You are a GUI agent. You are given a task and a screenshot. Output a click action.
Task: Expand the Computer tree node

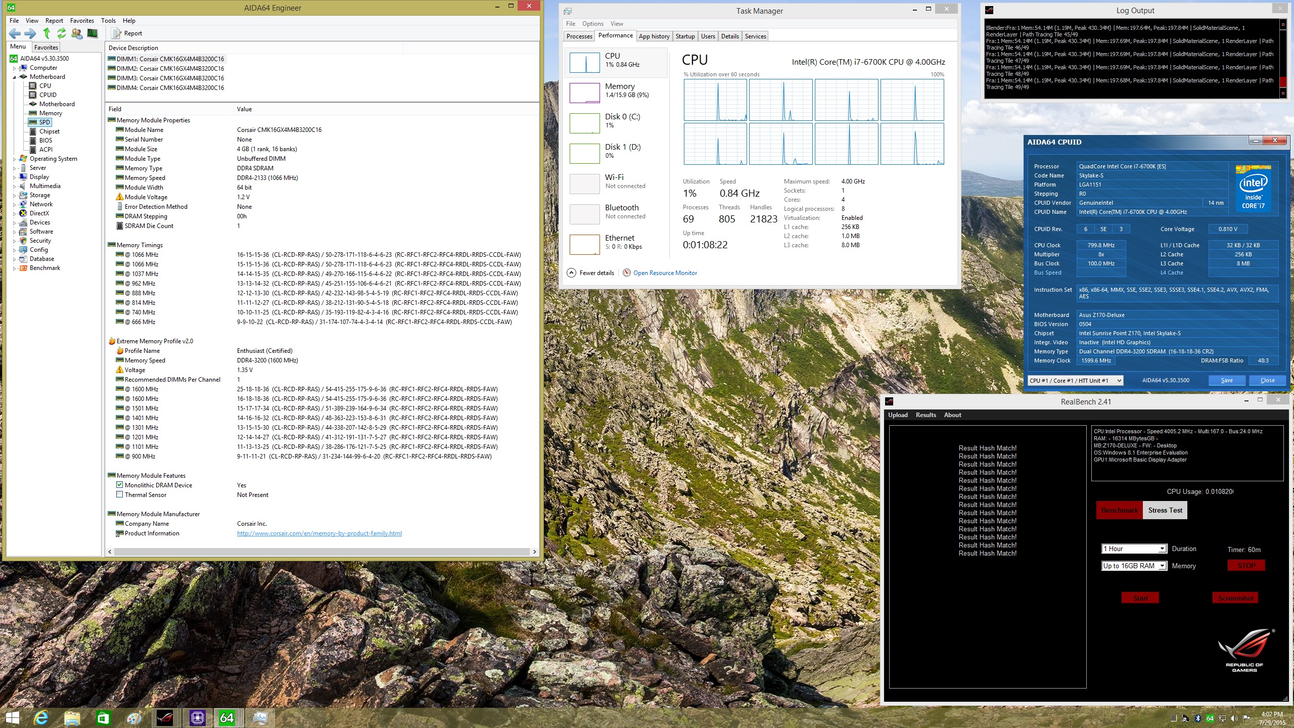(x=14, y=68)
